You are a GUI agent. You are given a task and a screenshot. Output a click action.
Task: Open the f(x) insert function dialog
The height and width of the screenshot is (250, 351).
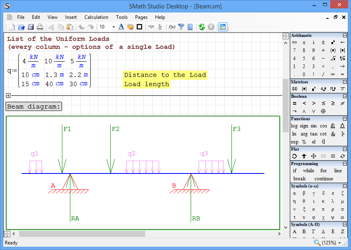click(x=172, y=27)
